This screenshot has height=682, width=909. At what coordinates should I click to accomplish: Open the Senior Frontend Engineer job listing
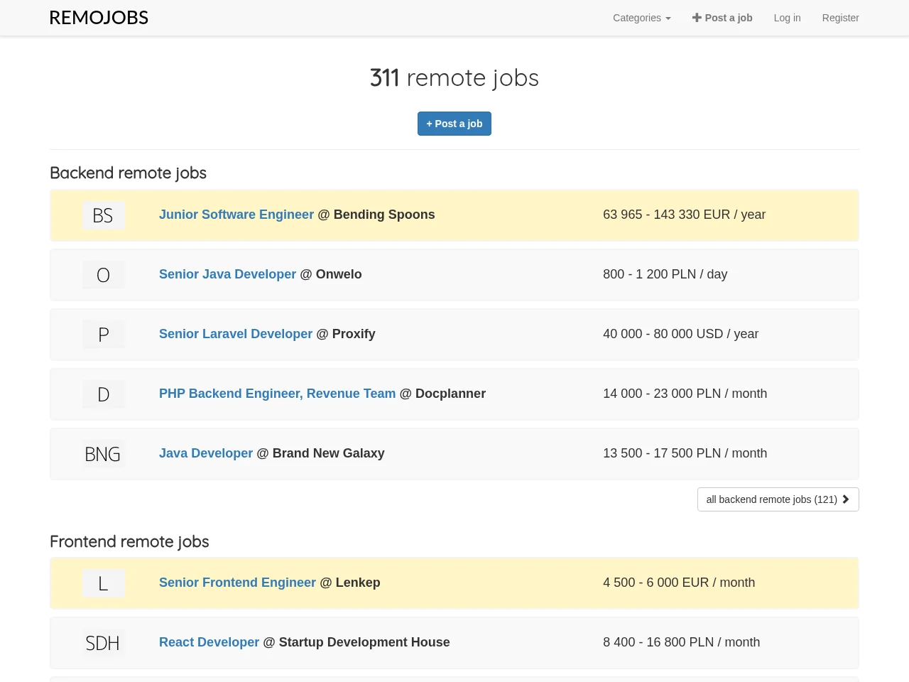coord(237,583)
